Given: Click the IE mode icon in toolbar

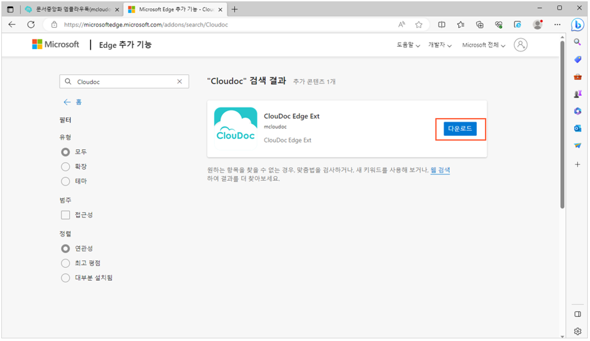Looking at the screenshot, I should click(518, 25).
